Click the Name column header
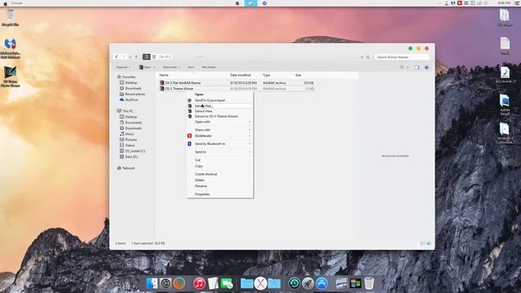The height and width of the screenshot is (293, 521). 164,76
